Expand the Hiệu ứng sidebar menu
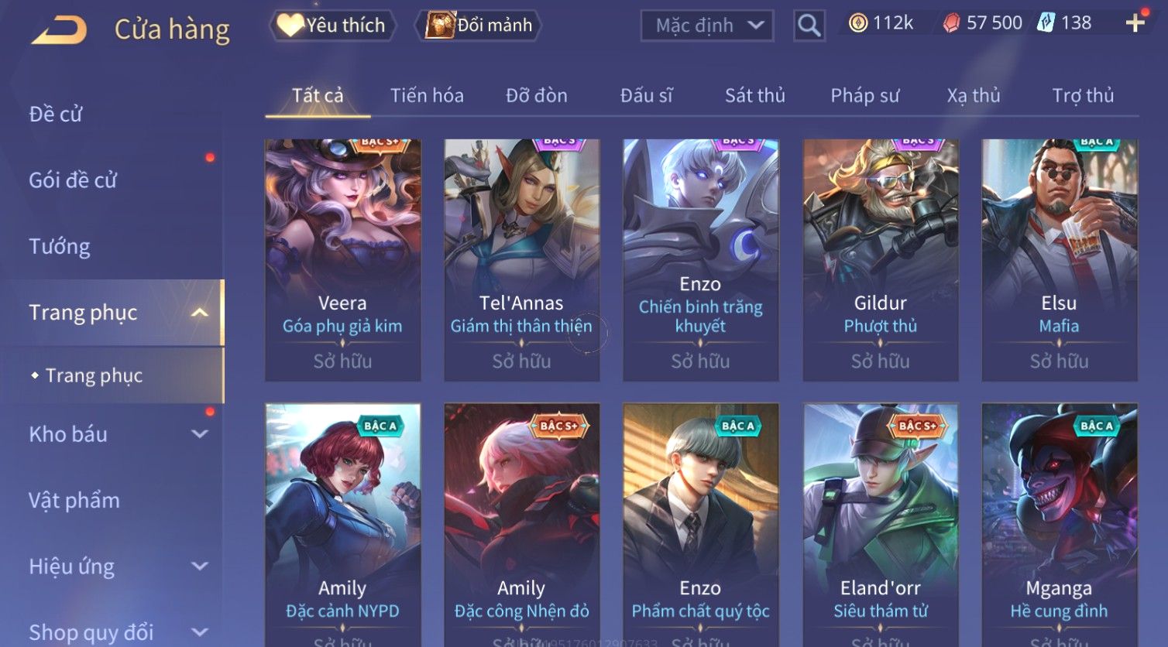 coord(199,567)
